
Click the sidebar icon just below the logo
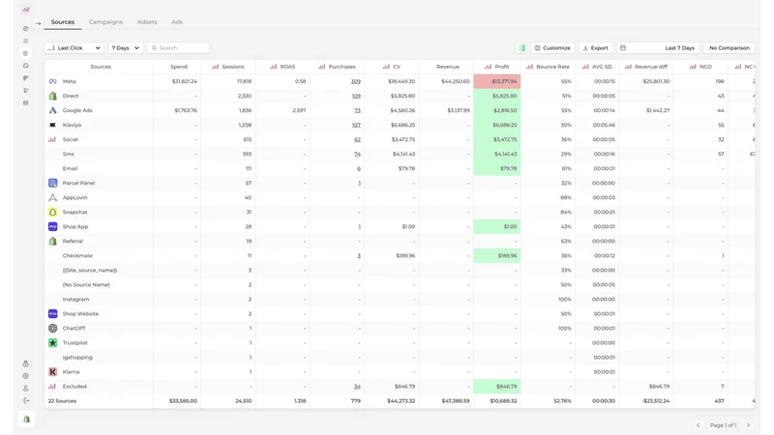pyautogui.click(x=26, y=29)
